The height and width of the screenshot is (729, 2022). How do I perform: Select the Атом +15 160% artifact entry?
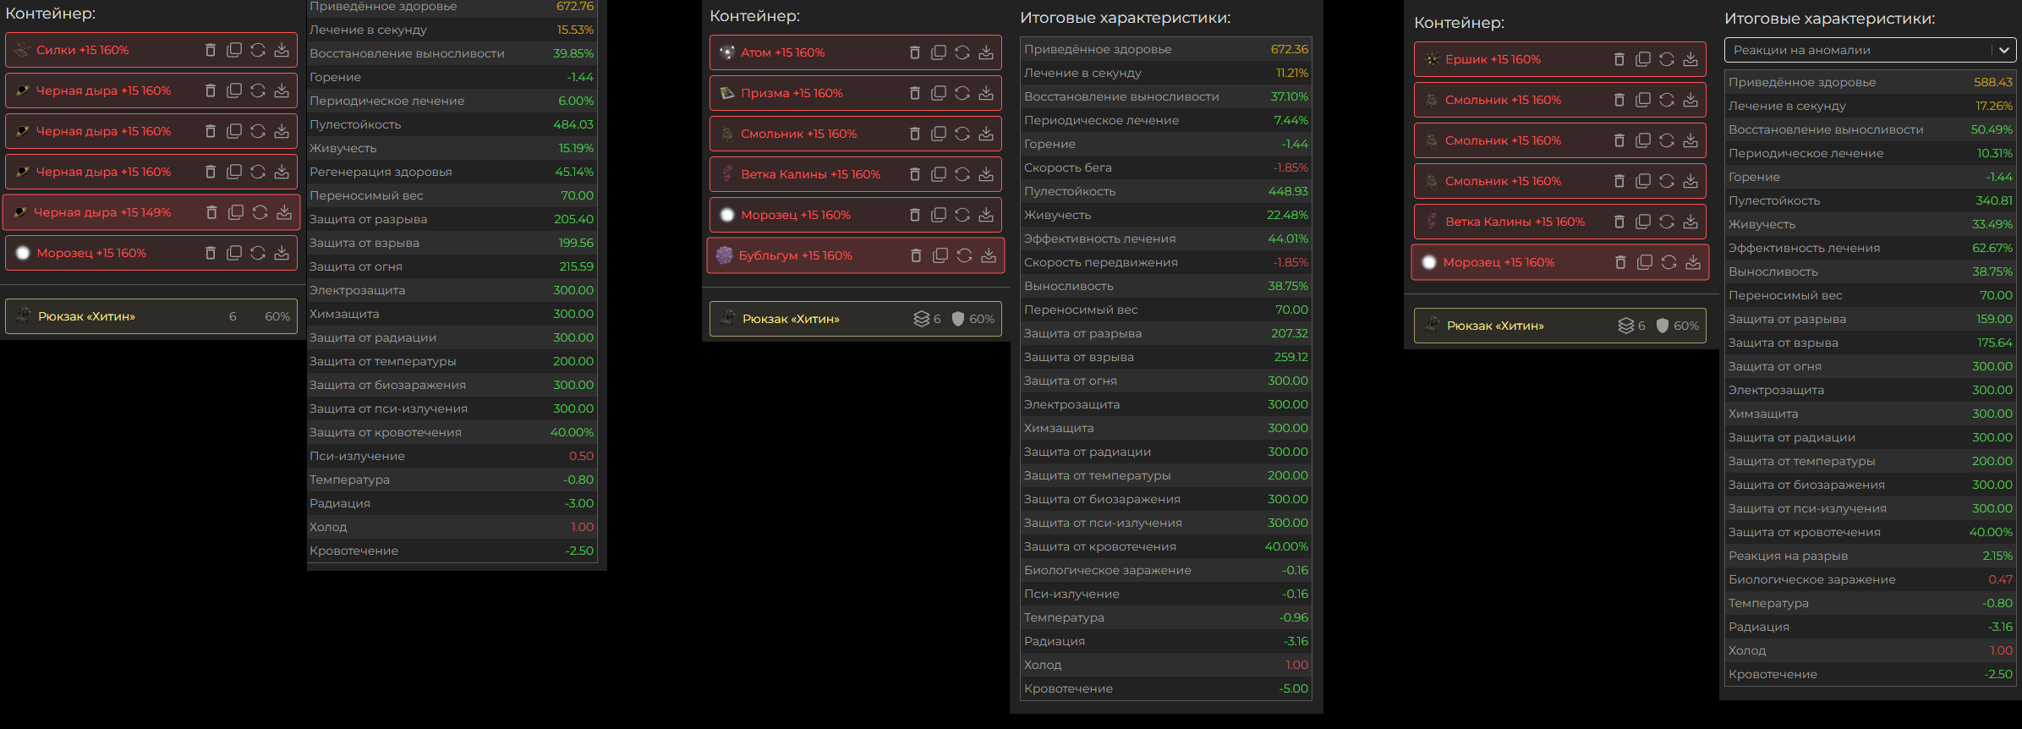782,52
